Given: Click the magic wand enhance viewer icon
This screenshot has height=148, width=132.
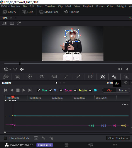Looking at the screenshot, I should tap(19, 23).
